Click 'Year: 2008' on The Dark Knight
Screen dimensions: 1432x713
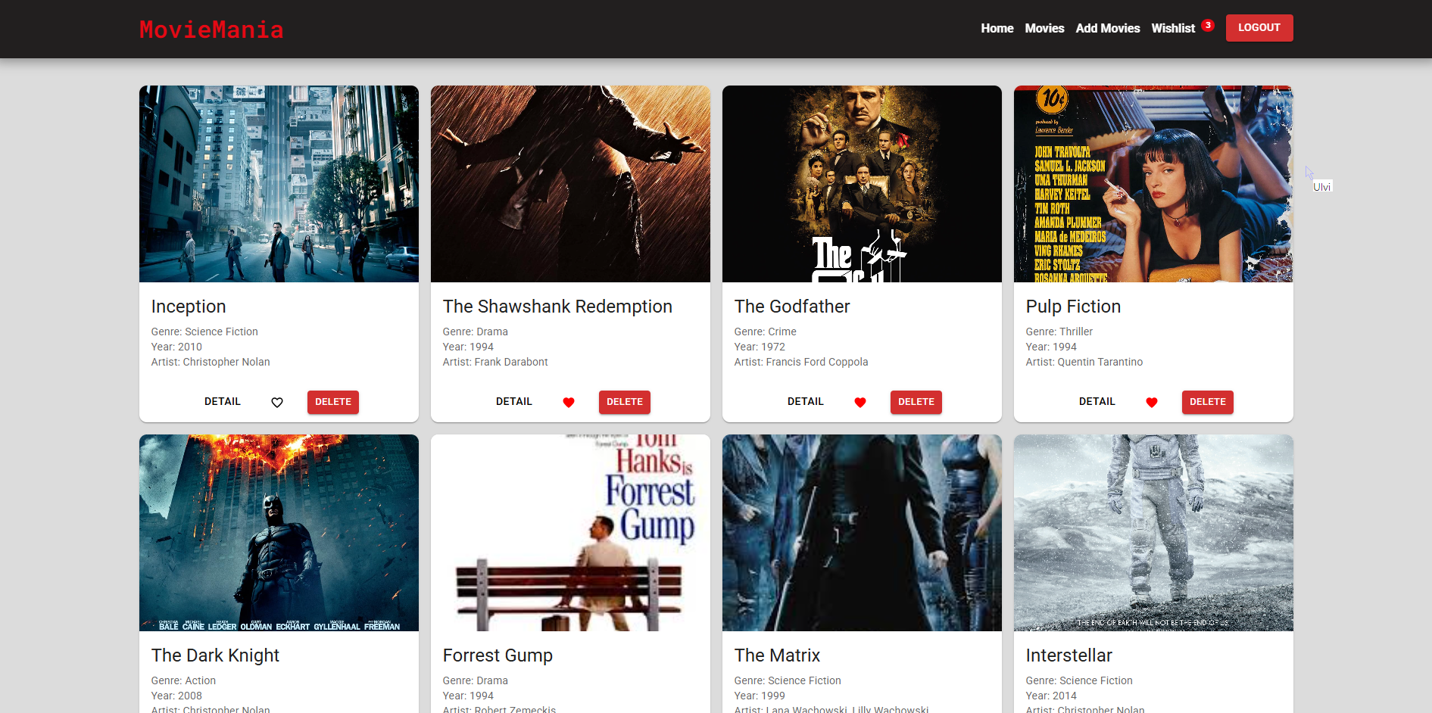[x=176, y=696]
